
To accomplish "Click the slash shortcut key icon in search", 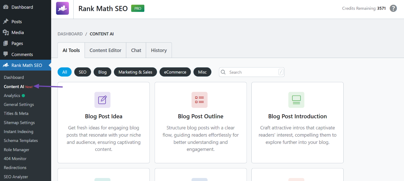I will coord(281,72).
